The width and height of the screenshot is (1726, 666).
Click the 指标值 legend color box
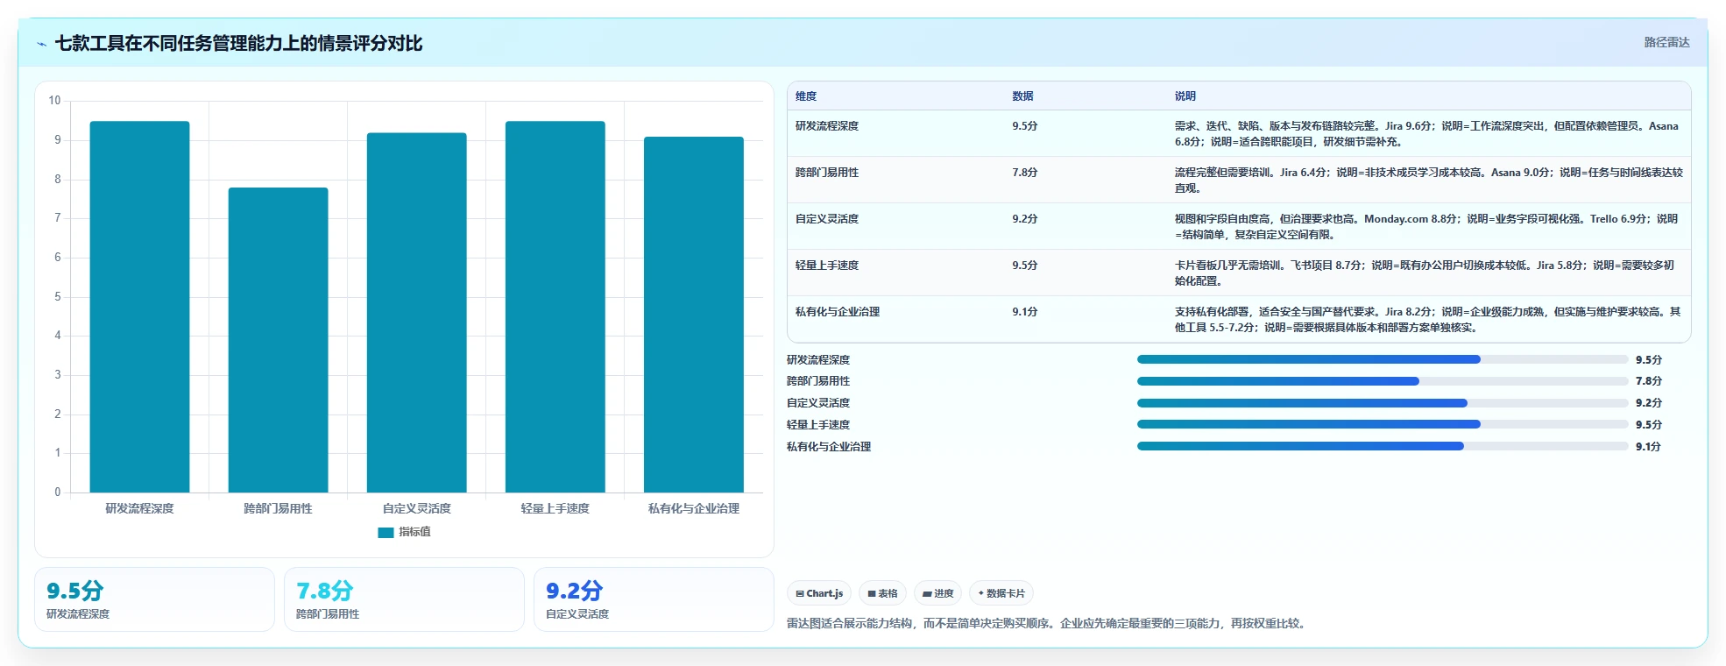[x=386, y=533]
